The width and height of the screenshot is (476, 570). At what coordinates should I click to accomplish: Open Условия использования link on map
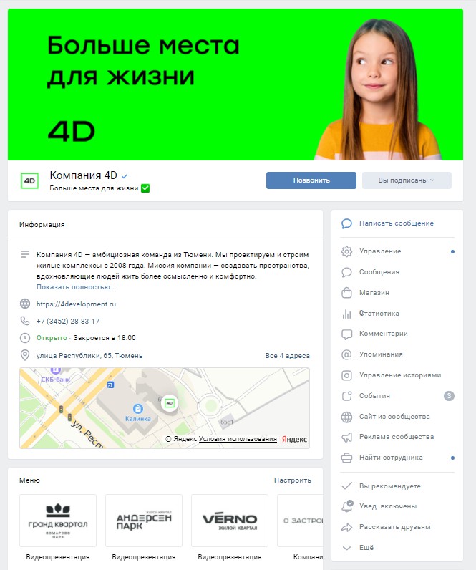click(x=238, y=439)
